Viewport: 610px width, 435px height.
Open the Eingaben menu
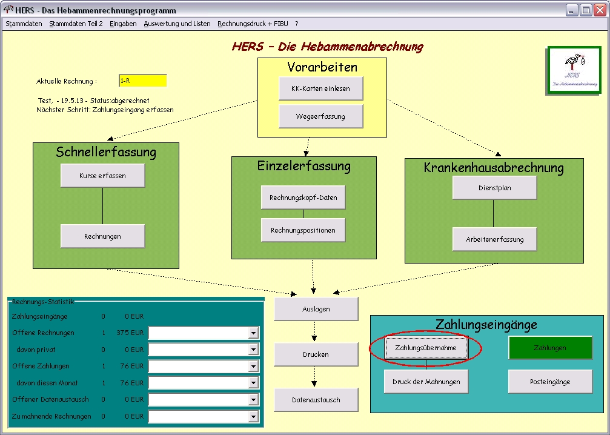(123, 24)
